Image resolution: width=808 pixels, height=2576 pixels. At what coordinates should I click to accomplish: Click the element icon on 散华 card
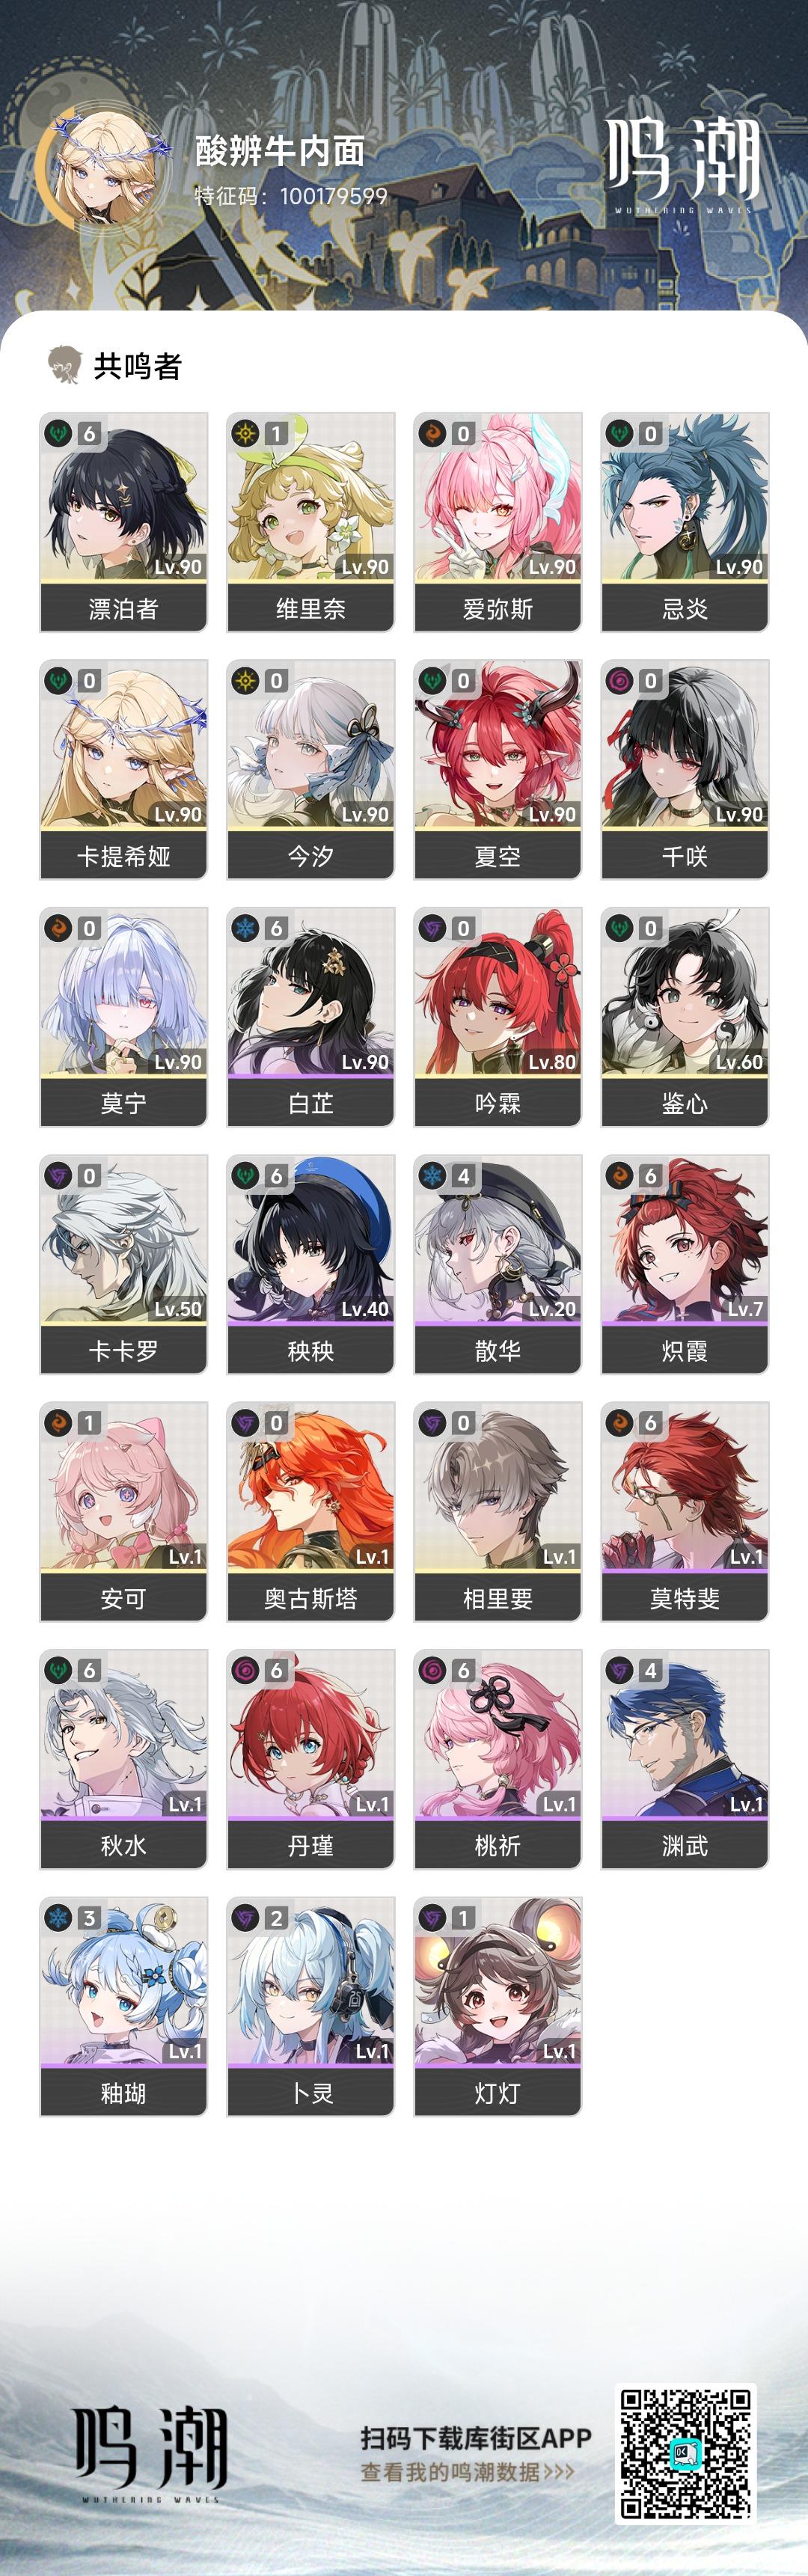[x=433, y=1175]
